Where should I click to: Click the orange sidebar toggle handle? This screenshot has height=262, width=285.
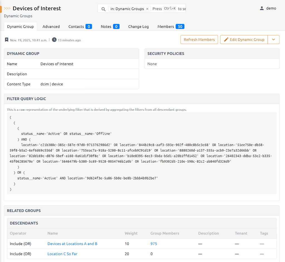(1, 9)
